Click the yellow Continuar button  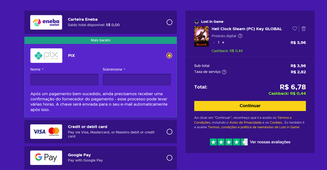click(250, 106)
